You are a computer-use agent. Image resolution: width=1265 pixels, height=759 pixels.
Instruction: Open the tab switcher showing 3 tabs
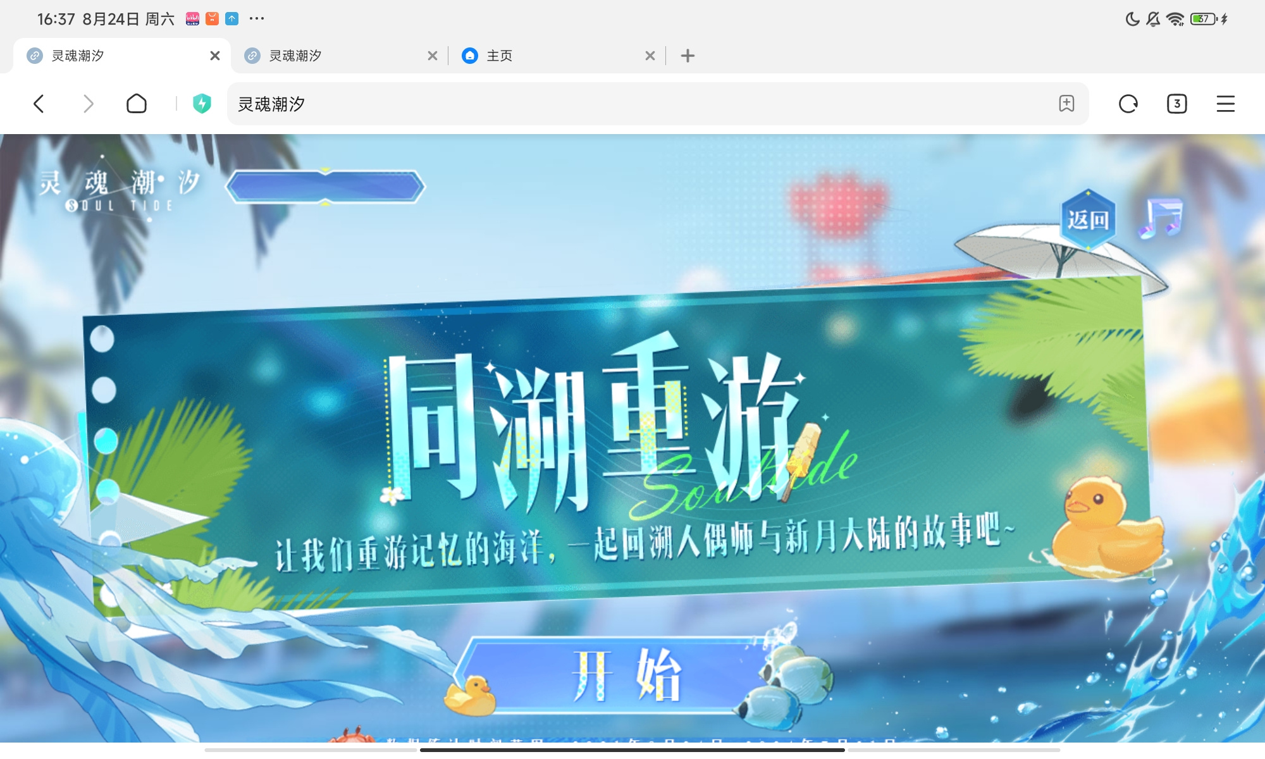[x=1176, y=104]
